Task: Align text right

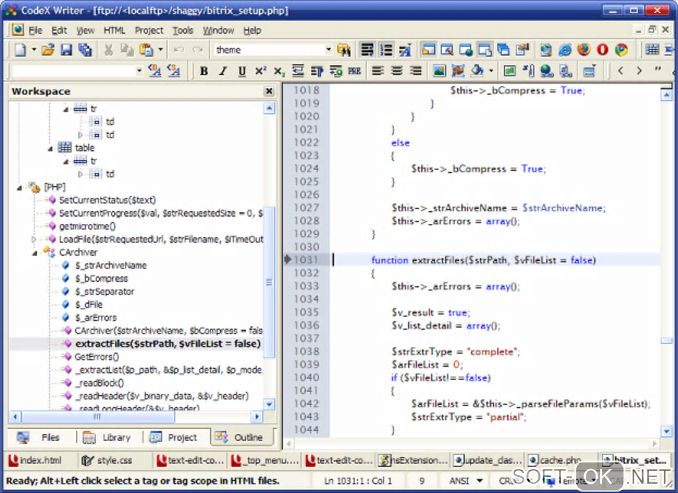Action: 415,71
